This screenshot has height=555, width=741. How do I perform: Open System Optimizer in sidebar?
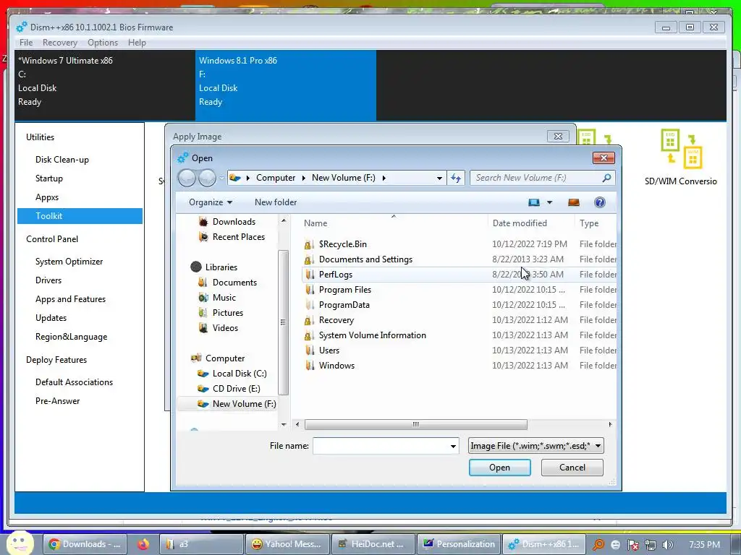coord(69,262)
